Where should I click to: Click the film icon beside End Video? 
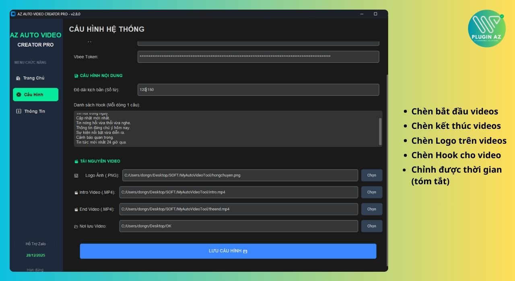[x=76, y=209]
